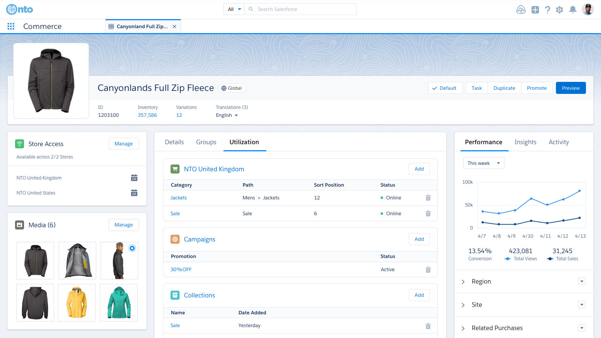Open the All search scope dropdown
This screenshot has width=601, height=338.
tap(234, 9)
